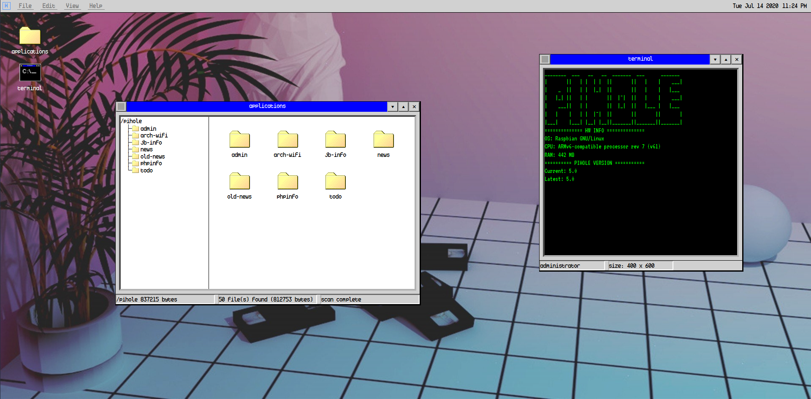
Task: Open the applications desktop folder icon
Action: [30, 36]
